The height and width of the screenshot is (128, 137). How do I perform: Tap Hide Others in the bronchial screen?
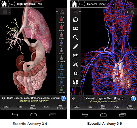[x=33, y=107]
